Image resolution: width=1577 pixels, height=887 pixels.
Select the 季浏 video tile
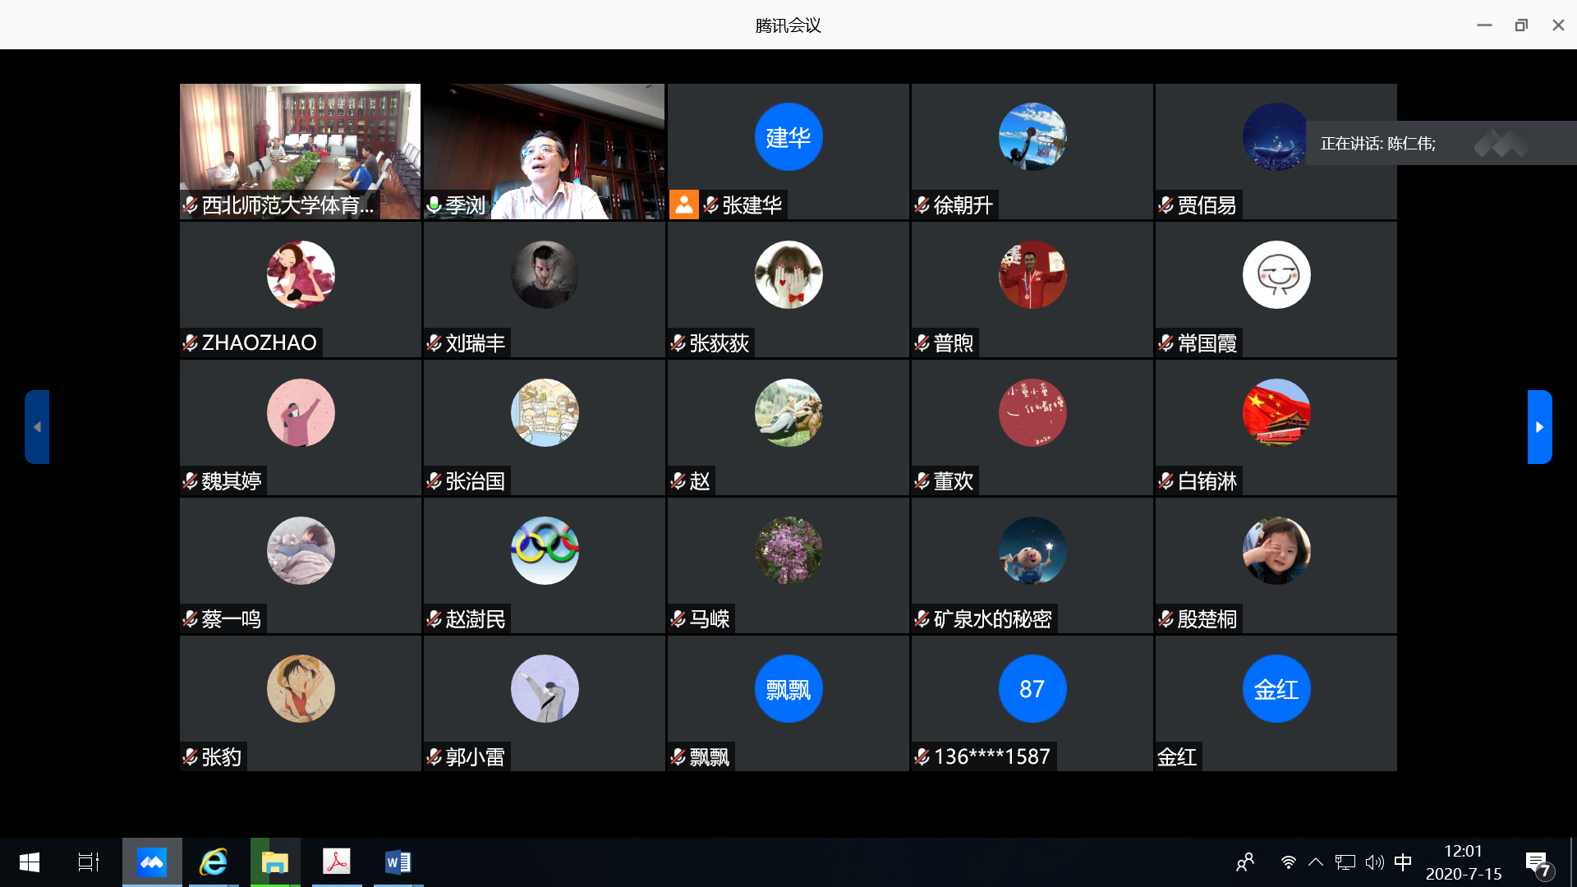544,151
